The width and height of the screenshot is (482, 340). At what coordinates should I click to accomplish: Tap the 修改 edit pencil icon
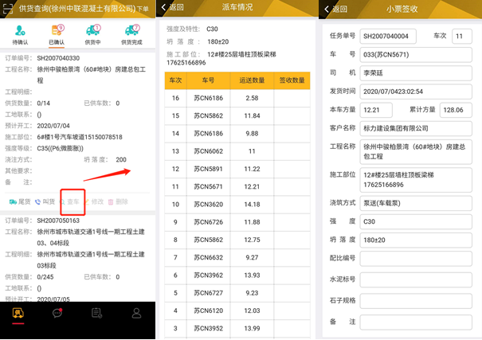pyautogui.click(x=87, y=201)
